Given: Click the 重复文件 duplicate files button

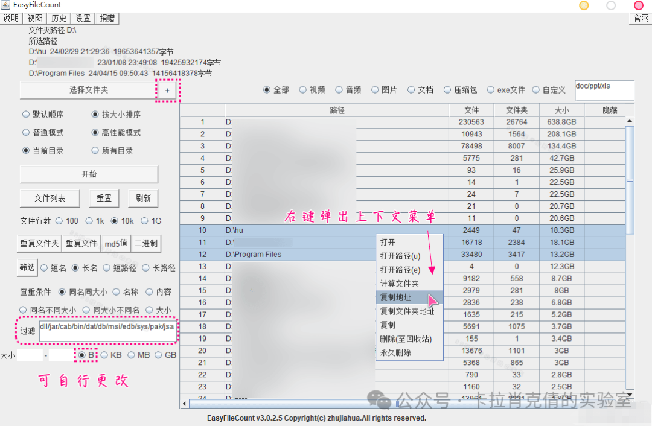Looking at the screenshot, I should 81,243.
